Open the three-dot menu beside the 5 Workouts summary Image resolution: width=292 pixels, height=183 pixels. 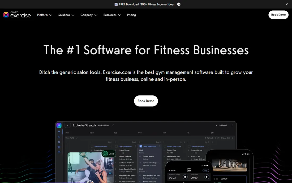[232, 138]
